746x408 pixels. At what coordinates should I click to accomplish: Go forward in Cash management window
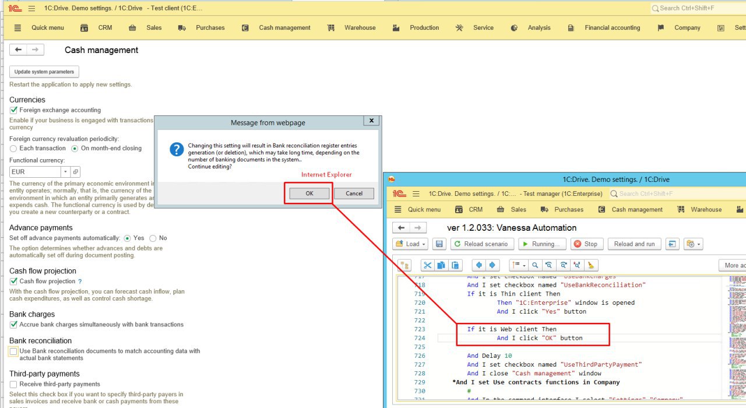(x=36, y=50)
